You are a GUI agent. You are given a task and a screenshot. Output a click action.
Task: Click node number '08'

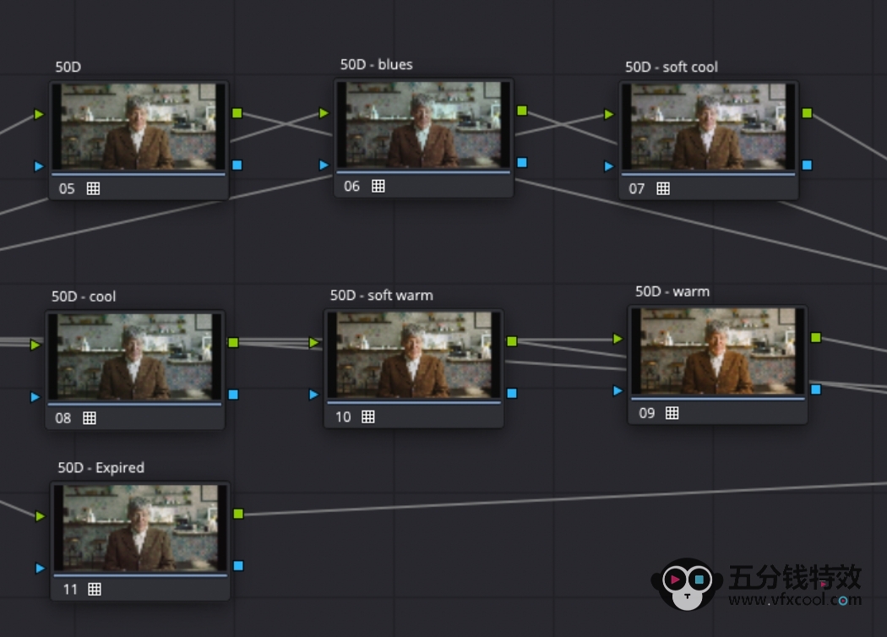[x=63, y=419]
